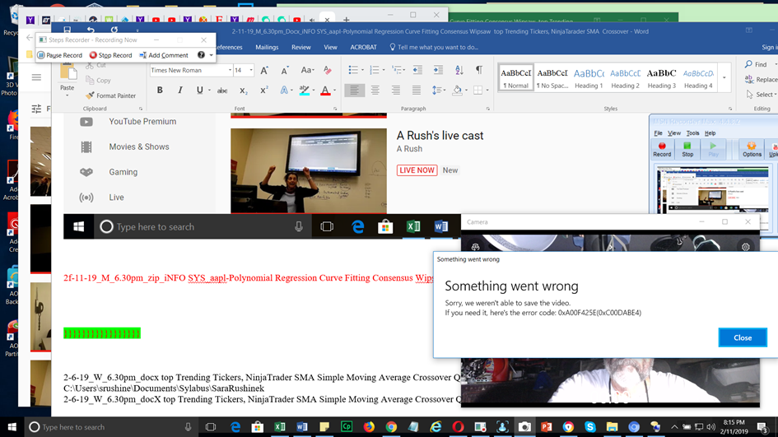778x437 pixels.
Task: Open File menu in MSN Recorder Max
Action: point(658,133)
